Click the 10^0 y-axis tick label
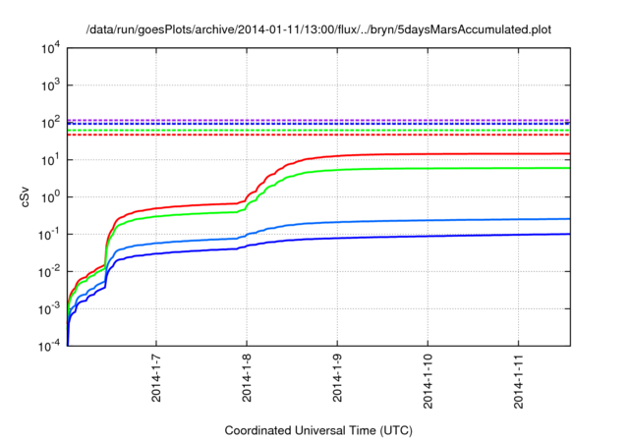 click(49, 197)
